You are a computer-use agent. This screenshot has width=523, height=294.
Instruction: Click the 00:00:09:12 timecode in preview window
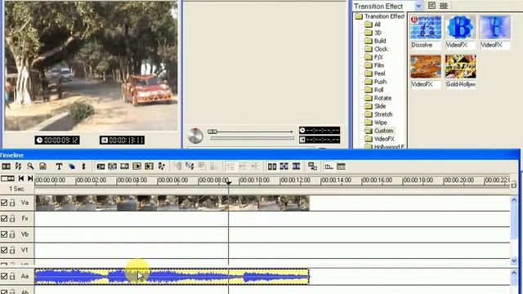pyautogui.click(x=57, y=140)
